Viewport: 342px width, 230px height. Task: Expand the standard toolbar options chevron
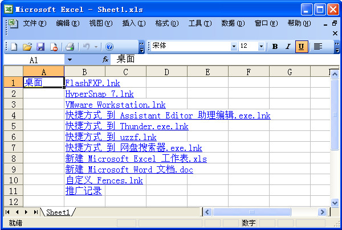[x=141, y=47]
